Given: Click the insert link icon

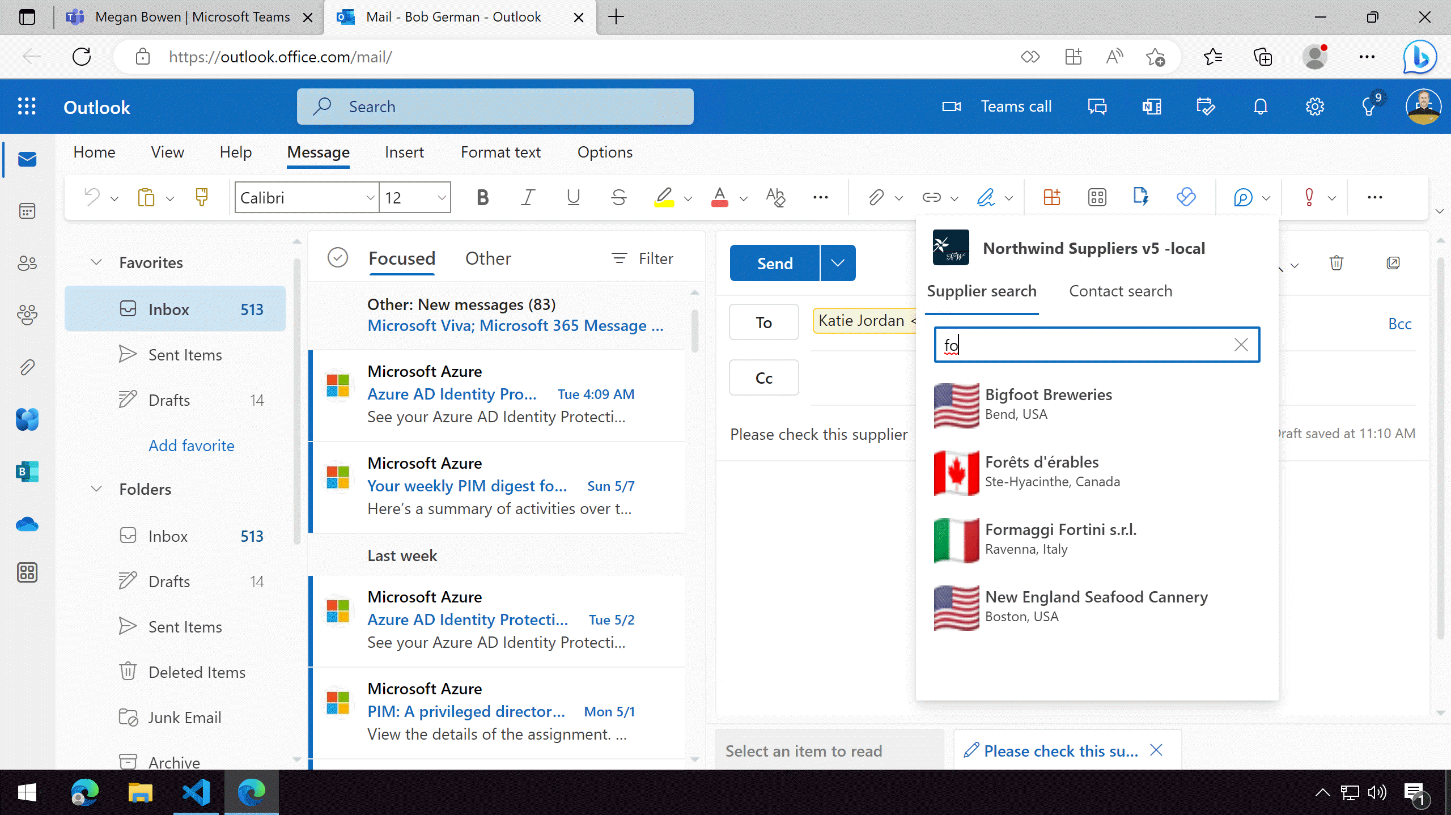Looking at the screenshot, I should click(x=931, y=197).
